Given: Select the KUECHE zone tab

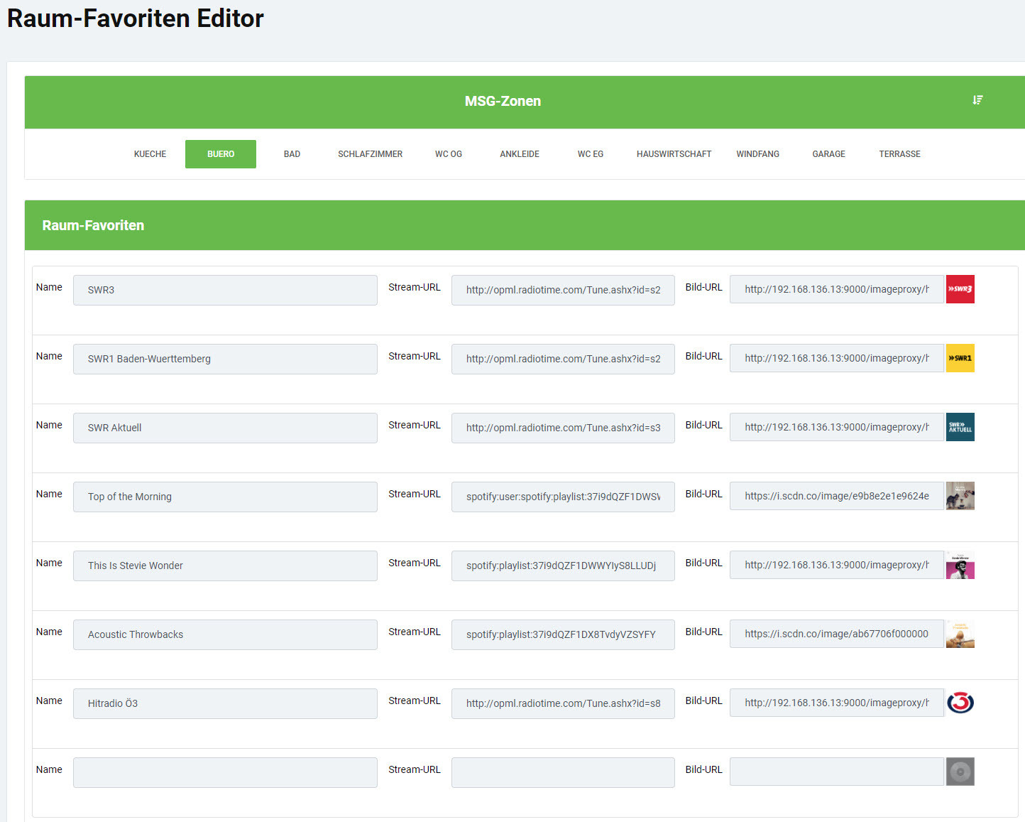Looking at the screenshot, I should [x=150, y=154].
